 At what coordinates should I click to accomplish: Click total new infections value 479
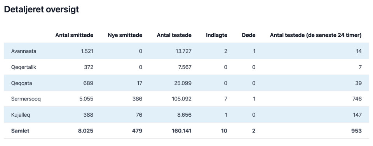click(x=137, y=131)
